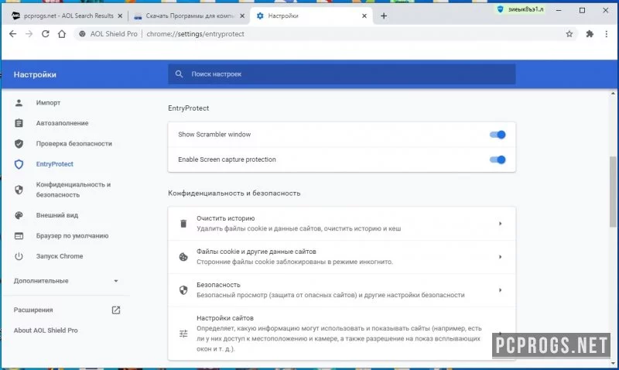The image size is (619, 370).
Task: Open Автозаполнение in the sidebar
Action: pyautogui.click(x=62, y=123)
